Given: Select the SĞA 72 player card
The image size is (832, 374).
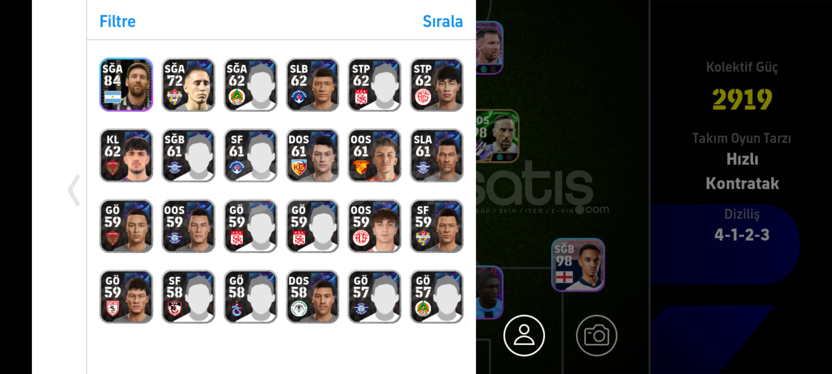Looking at the screenshot, I should (x=188, y=84).
